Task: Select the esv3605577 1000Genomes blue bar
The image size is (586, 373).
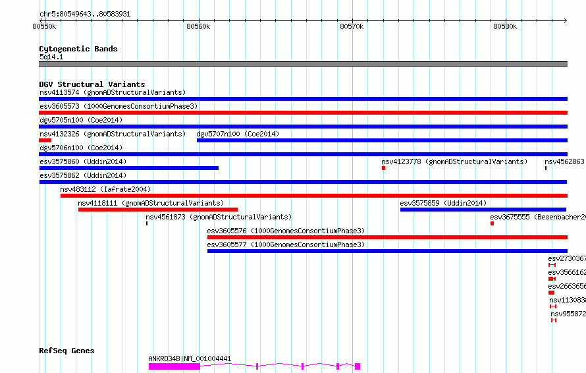Action: click(388, 251)
